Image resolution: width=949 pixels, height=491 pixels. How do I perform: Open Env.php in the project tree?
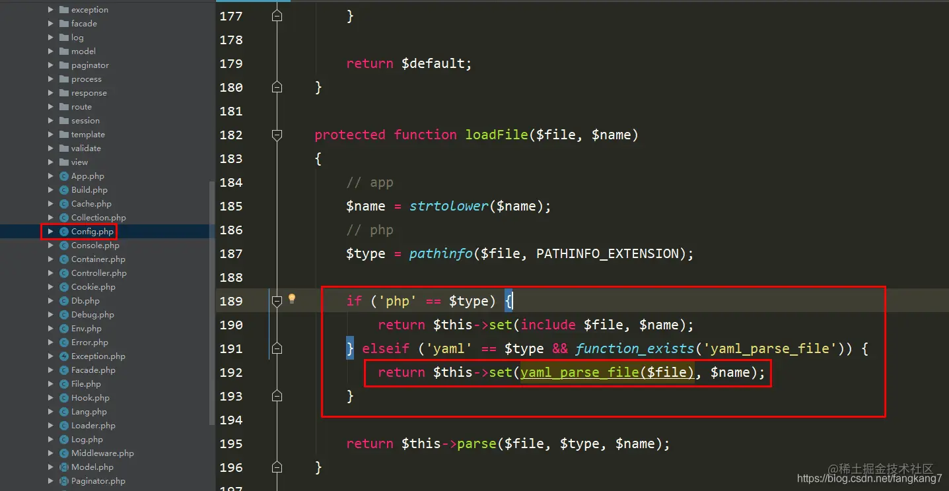(x=87, y=329)
